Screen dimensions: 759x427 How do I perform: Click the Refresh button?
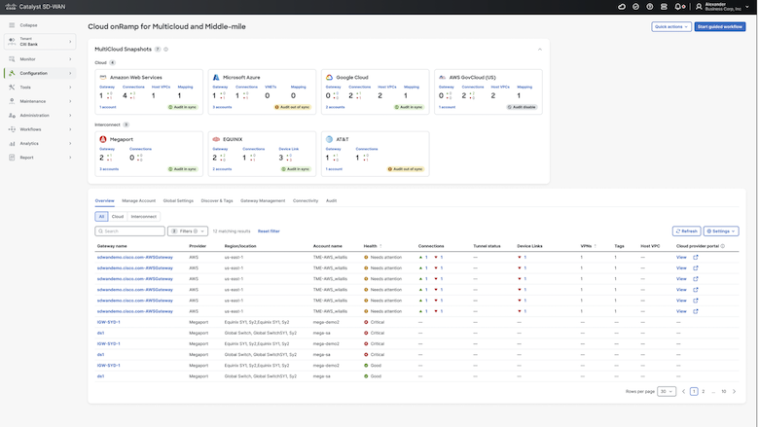pos(686,231)
